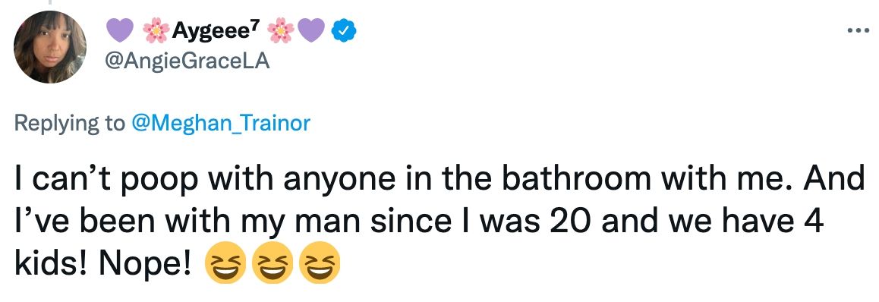Visit the @AngieGraceLA handle
The image size is (879, 302).
(187, 61)
